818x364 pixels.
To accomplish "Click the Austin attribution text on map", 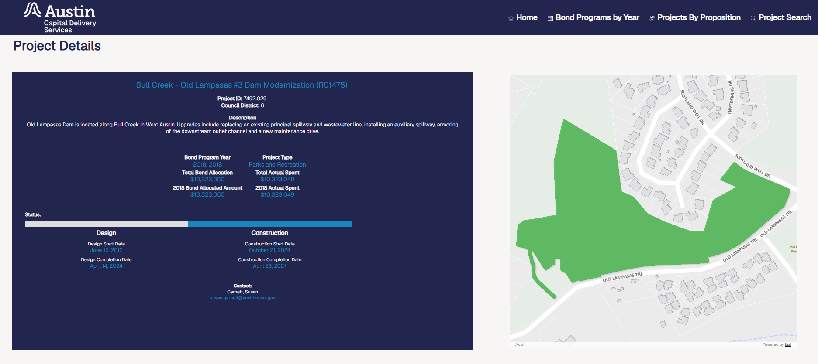I will [521, 344].
